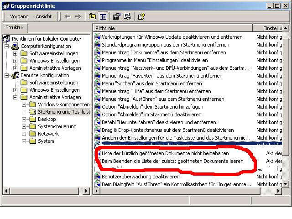Viewport: 292px width, 219px height.
Task: Expand Administrative Vorlagen under Computerkonfiguration
Action: pos(15,68)
